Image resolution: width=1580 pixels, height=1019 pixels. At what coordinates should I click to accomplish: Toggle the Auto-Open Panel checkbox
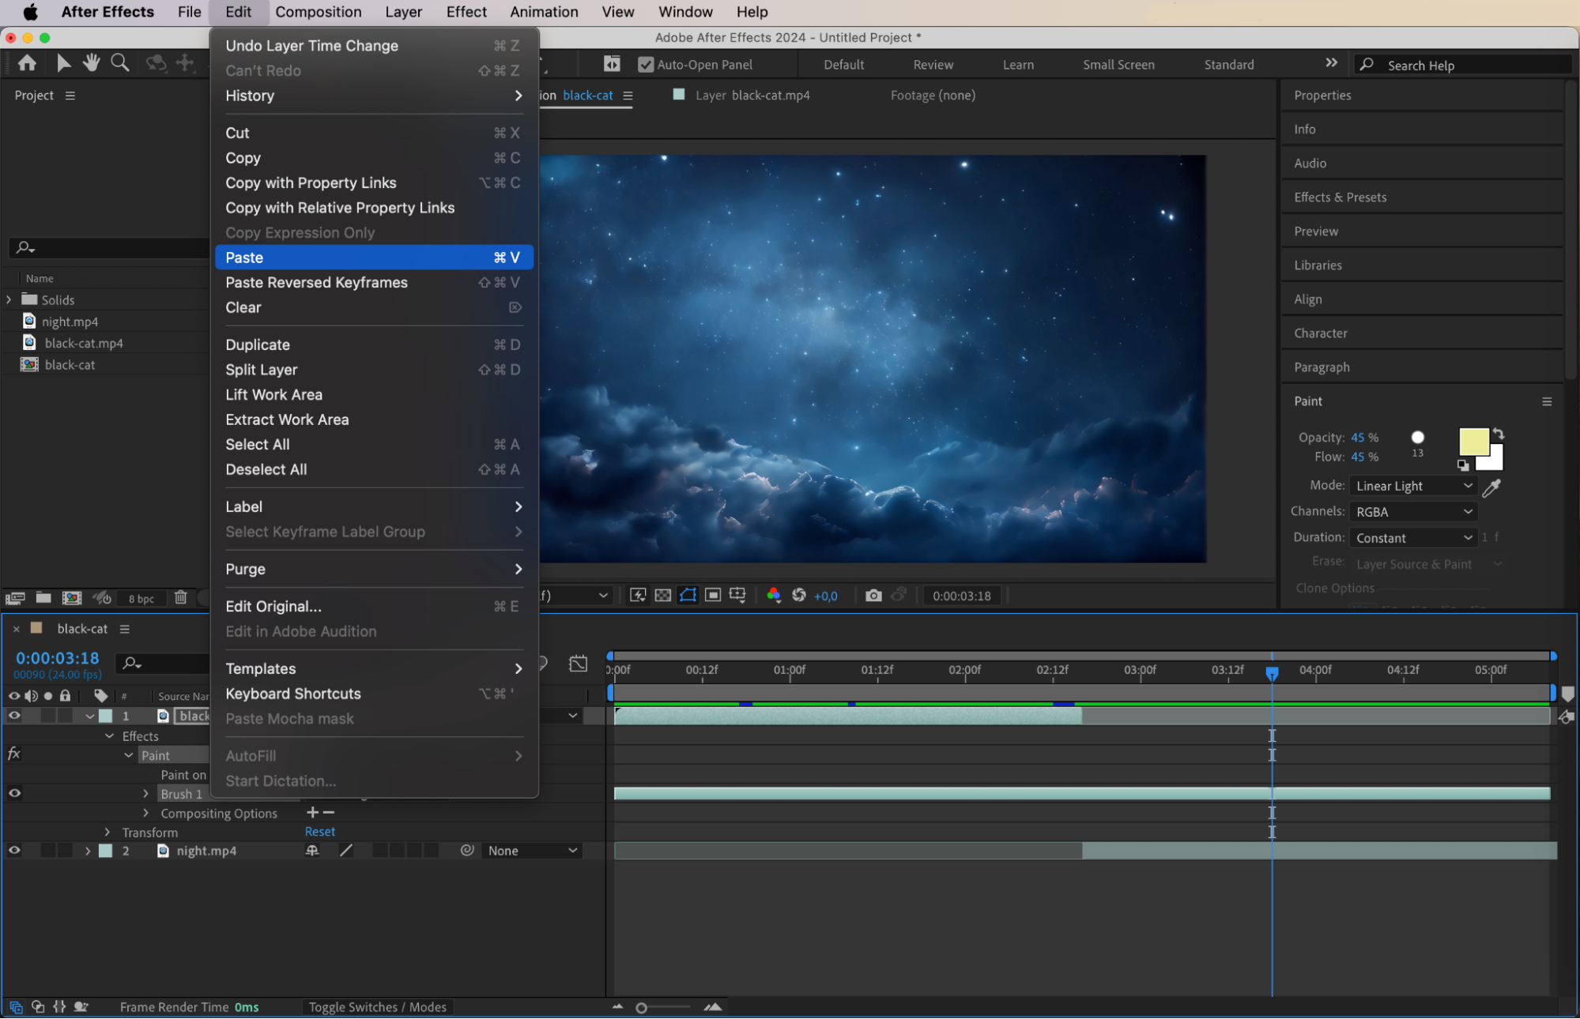click(x=646, y=65)
